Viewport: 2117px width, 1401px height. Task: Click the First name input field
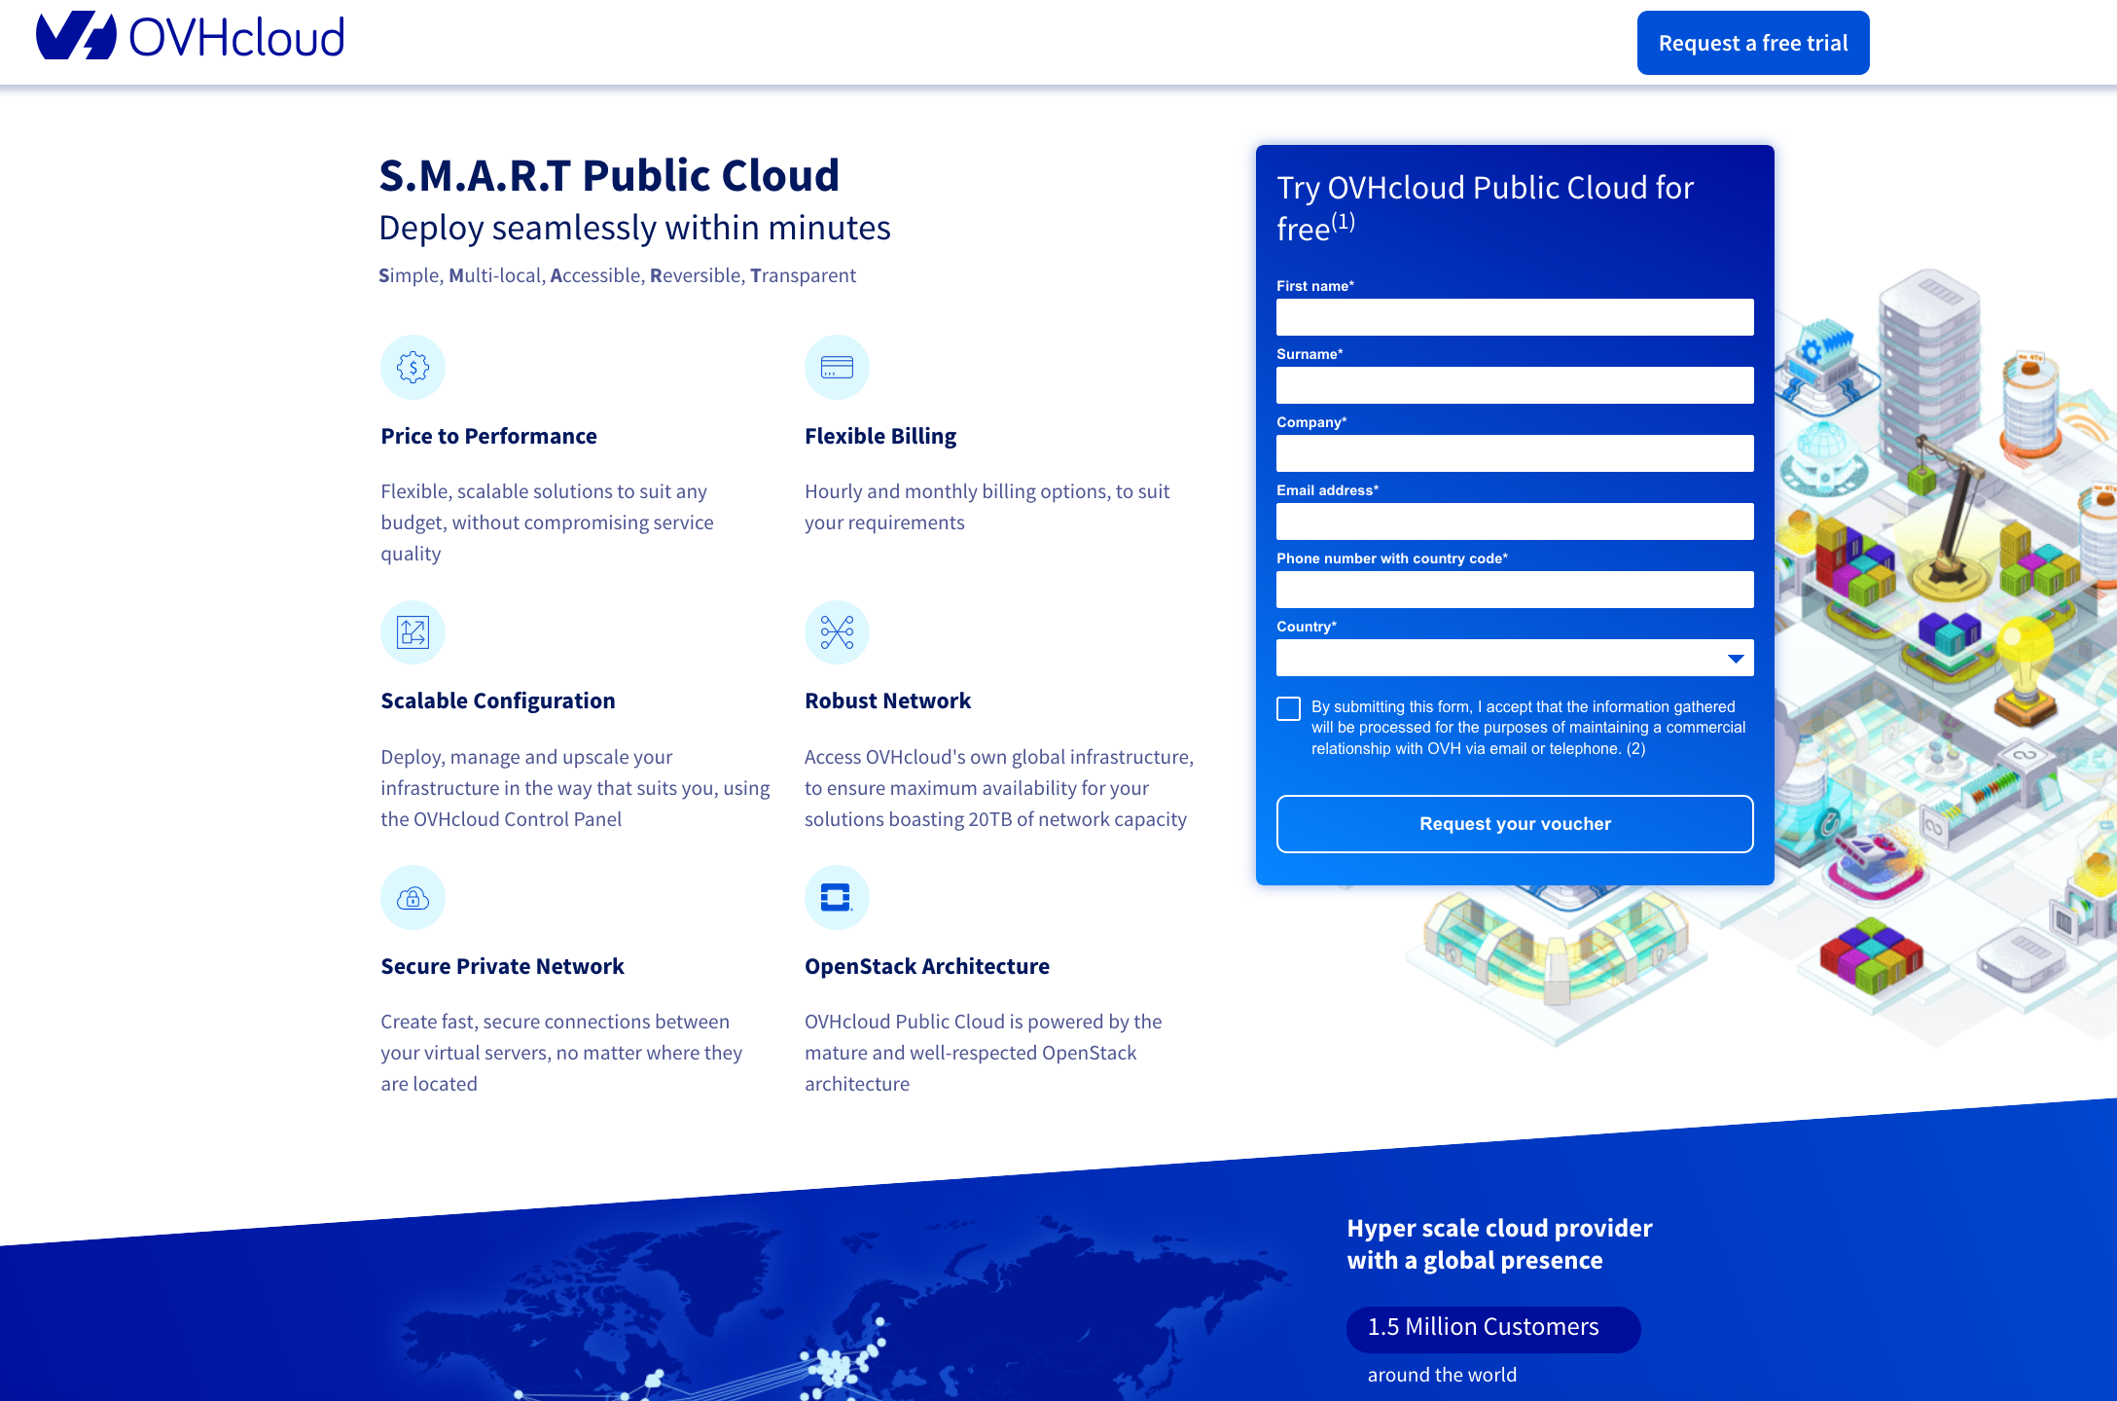pos(1515,317)
